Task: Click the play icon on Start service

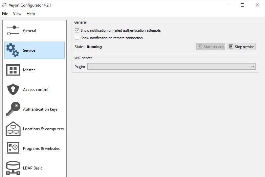Action: tap(200, 47)
